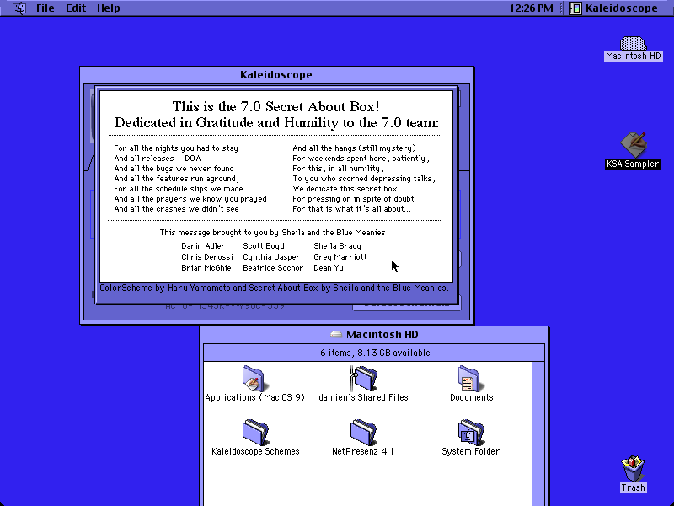Select the System Folder icon

[470, 438]
